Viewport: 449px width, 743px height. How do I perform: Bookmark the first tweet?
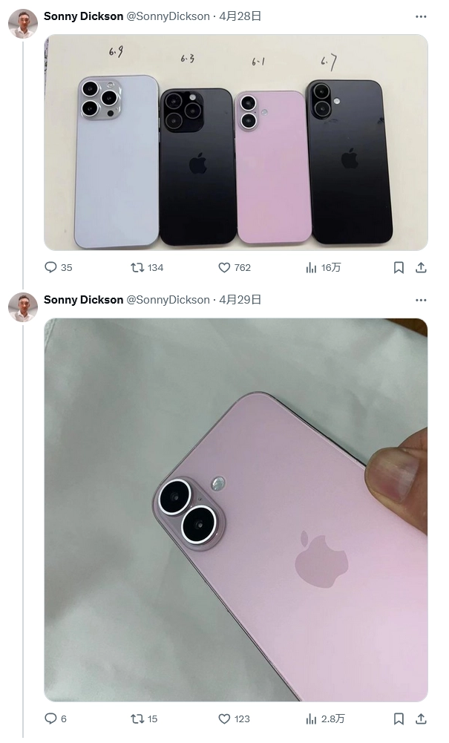(399, 267)
